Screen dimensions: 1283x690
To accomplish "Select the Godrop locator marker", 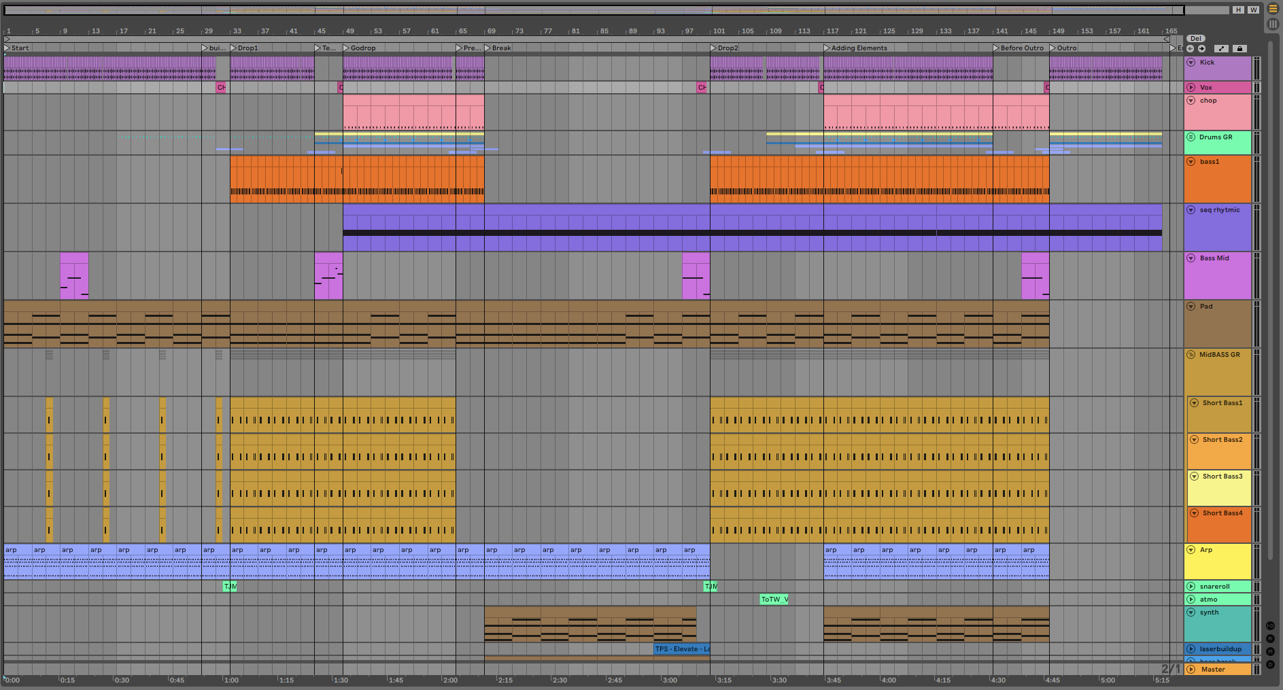I will point(362,48).
